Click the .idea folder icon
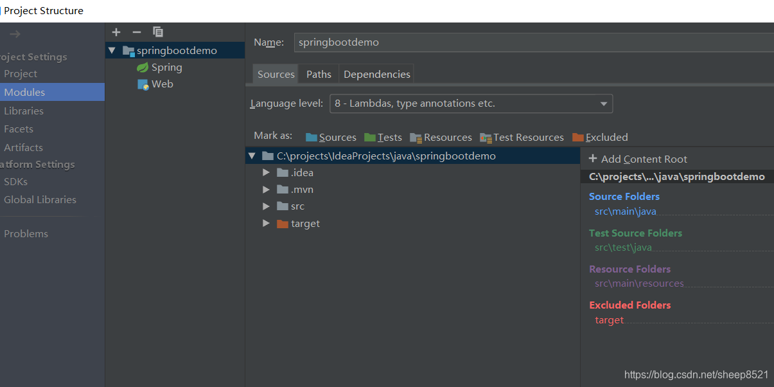The width and height of the screenshot is (774, 387). tap(283, 173)
